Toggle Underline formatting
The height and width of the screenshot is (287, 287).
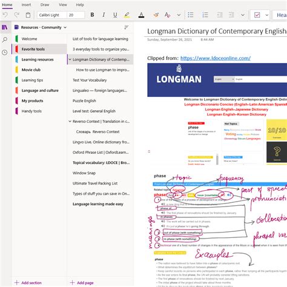tap(115, 15)
